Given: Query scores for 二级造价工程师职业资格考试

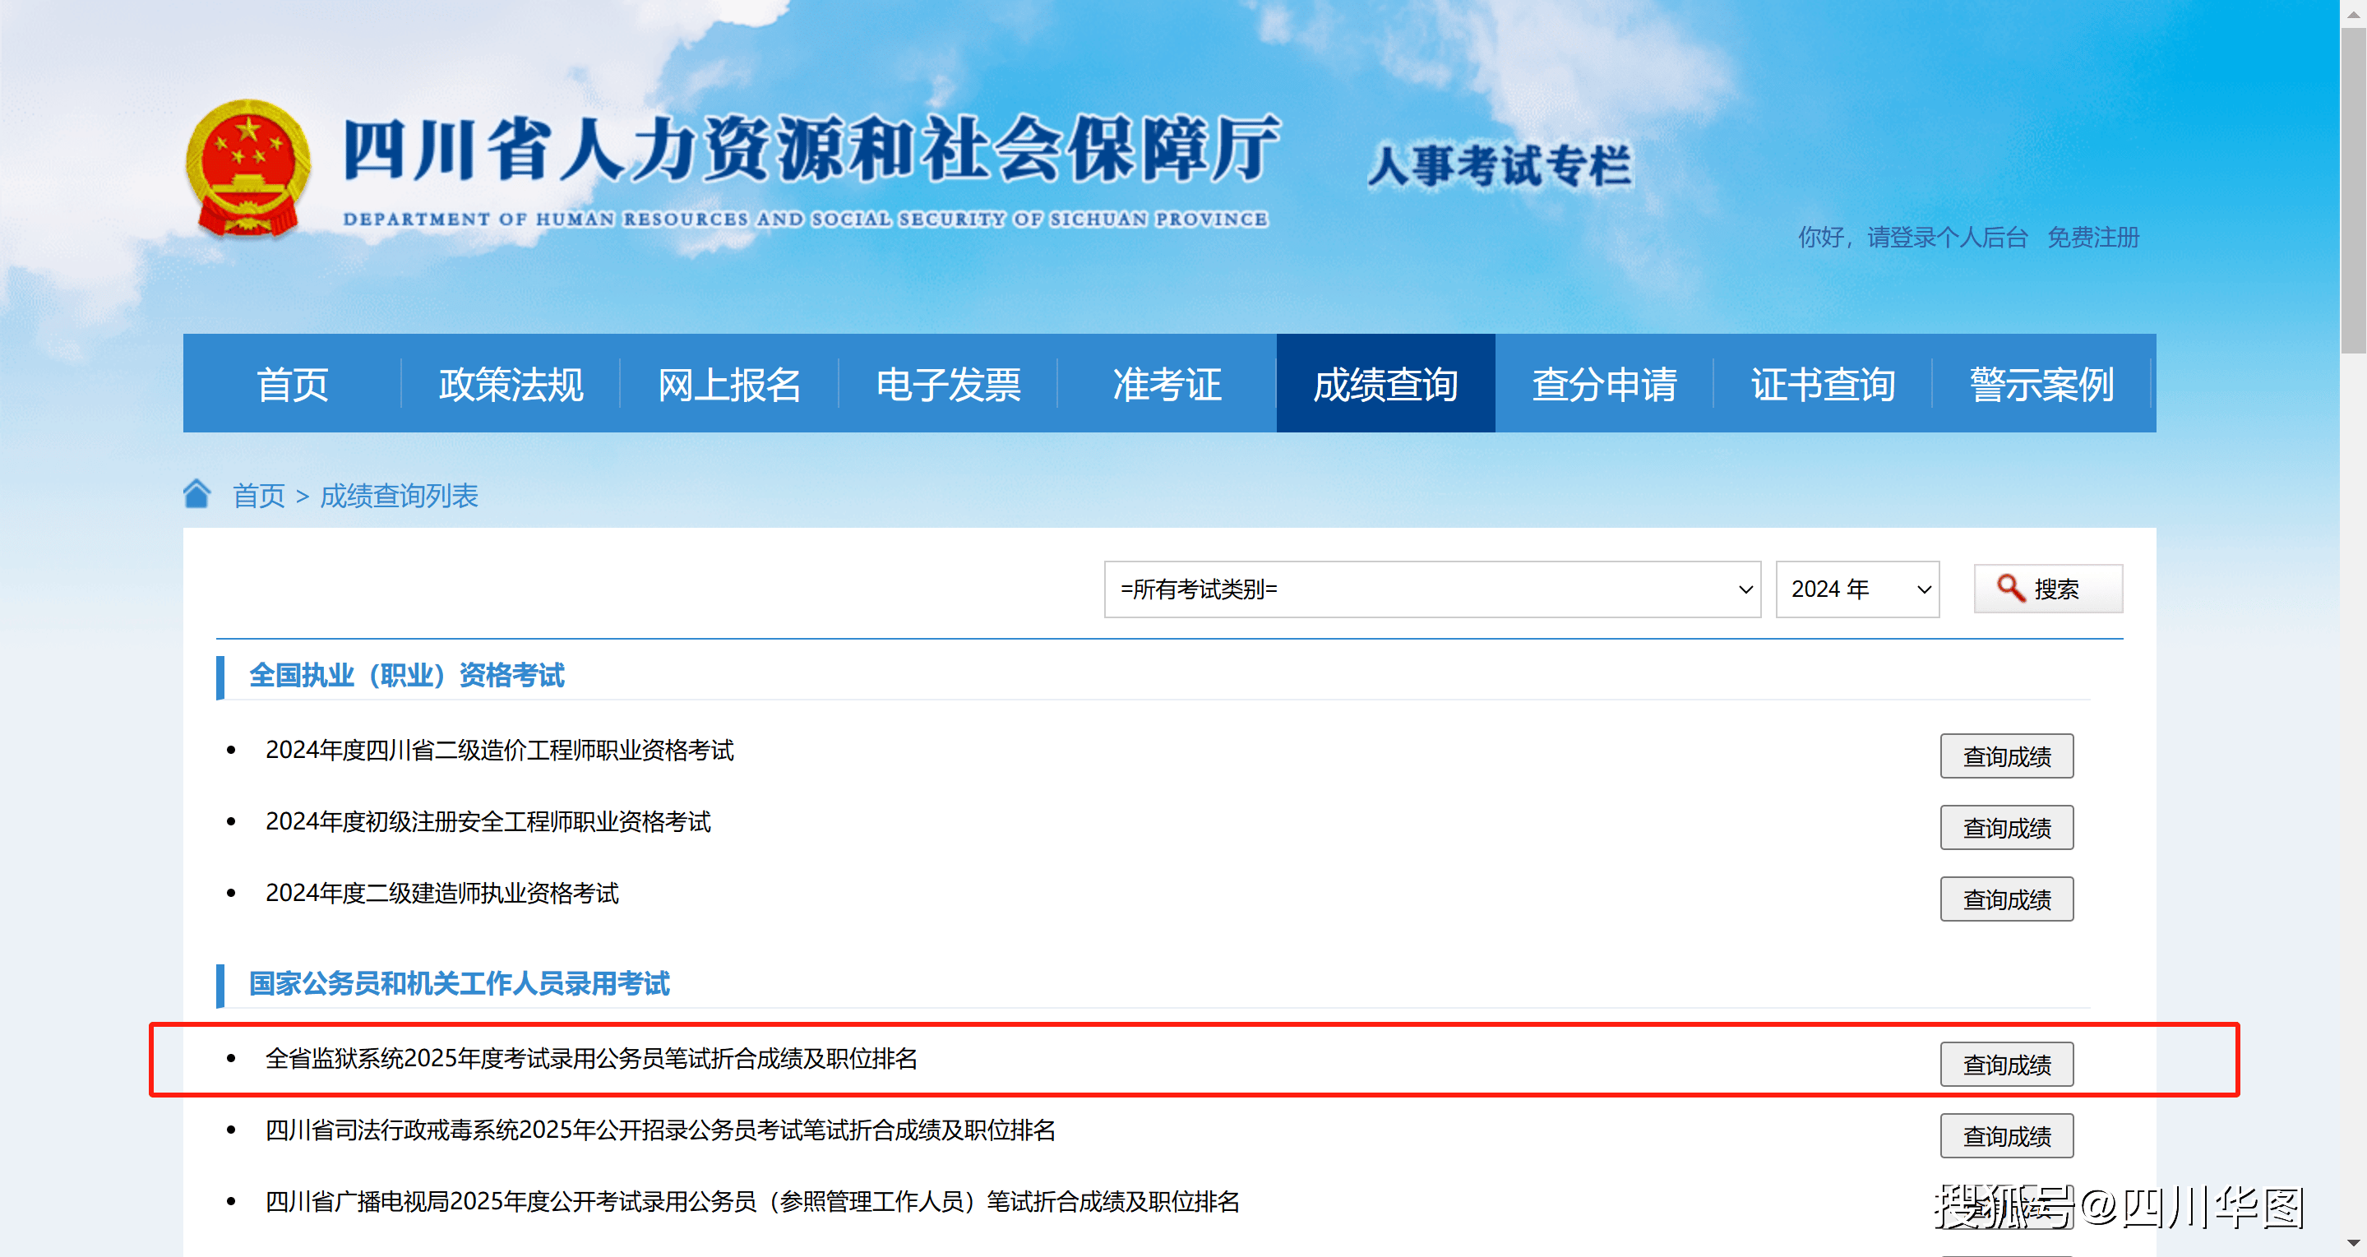Looking at the screenshot, I should point(2007,756).
